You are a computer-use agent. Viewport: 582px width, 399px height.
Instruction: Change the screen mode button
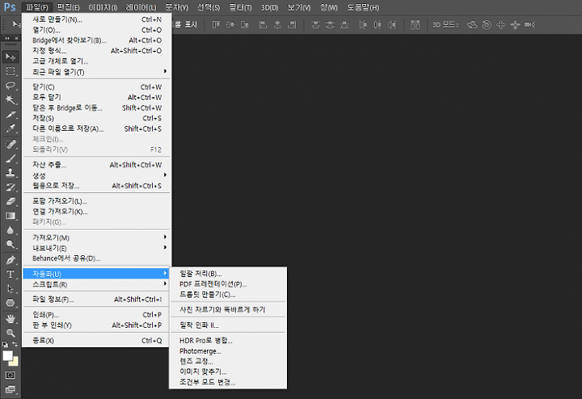pyautogui.click(x=11, y=389)
